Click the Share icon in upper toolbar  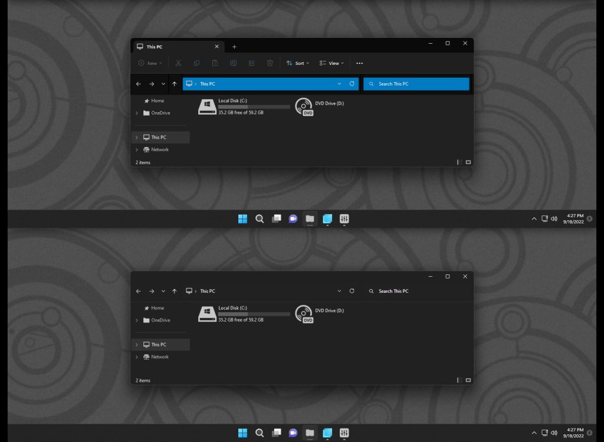[251, 63]
